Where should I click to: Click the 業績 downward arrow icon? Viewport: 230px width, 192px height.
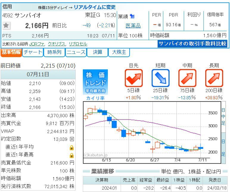point(132,16)
